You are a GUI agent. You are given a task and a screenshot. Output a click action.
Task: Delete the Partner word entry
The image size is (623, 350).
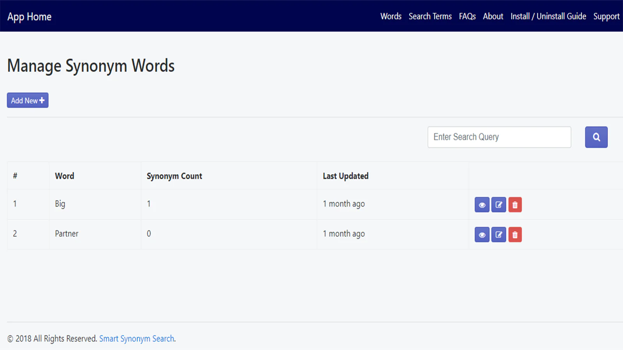(515, 235)
